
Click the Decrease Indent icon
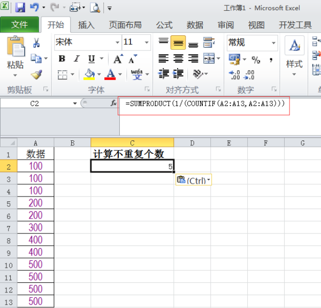pyautogui.click(x=164, y=74)
